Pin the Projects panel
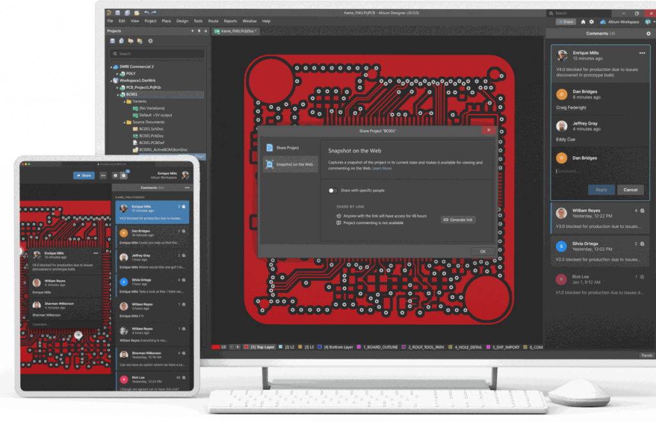The height and width of the screenshot is (422, 656). [199, 31]
